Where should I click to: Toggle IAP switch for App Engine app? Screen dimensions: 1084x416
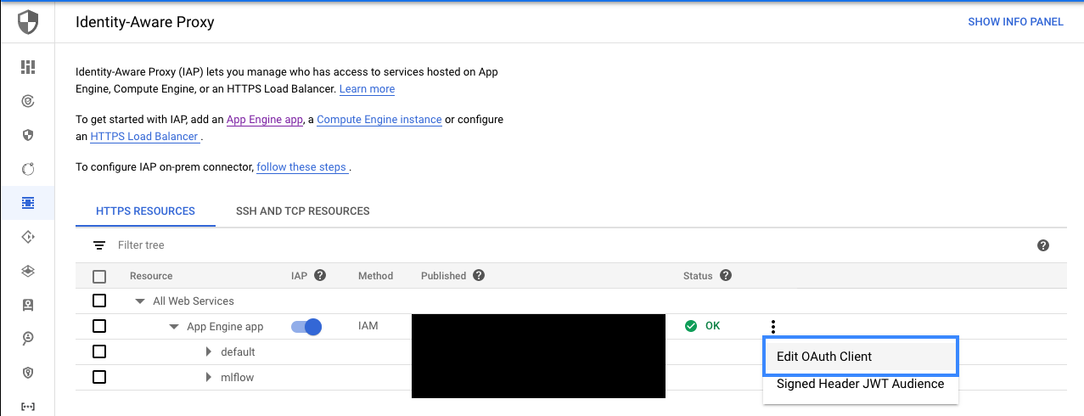click(306, 326)
